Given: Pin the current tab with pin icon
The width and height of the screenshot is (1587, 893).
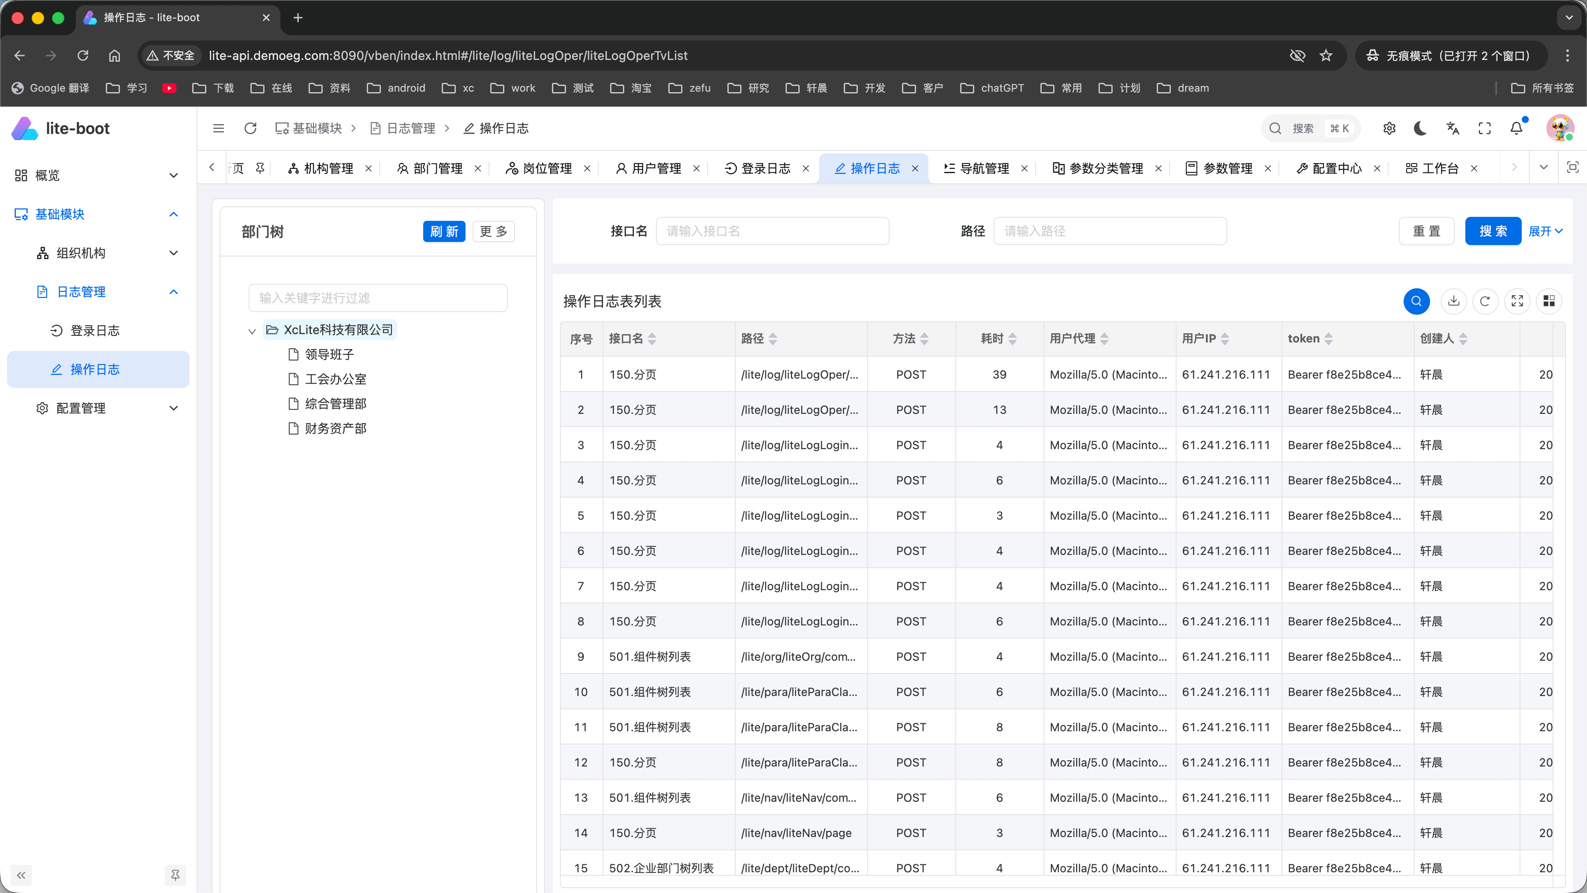Looking at the screenshot, I should click(x=260, y=167).
